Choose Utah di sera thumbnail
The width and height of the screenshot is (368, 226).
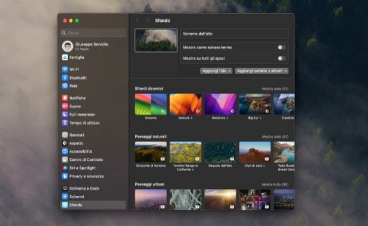coord(255,152)
